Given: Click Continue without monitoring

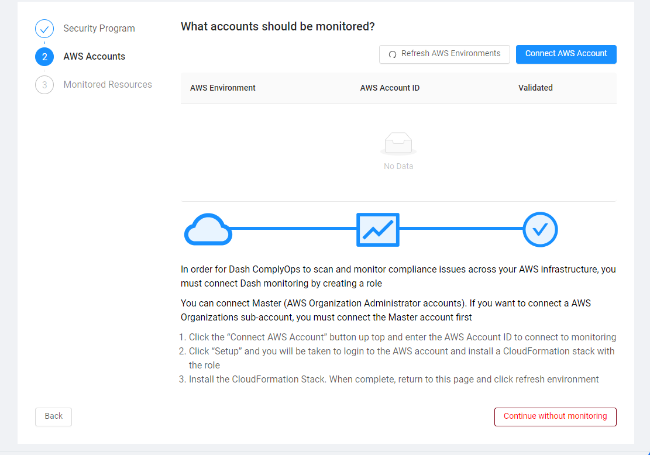Looking at the screenshot, I should [555, 416].
